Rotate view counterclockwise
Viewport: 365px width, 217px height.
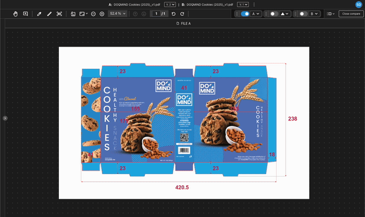174,14
